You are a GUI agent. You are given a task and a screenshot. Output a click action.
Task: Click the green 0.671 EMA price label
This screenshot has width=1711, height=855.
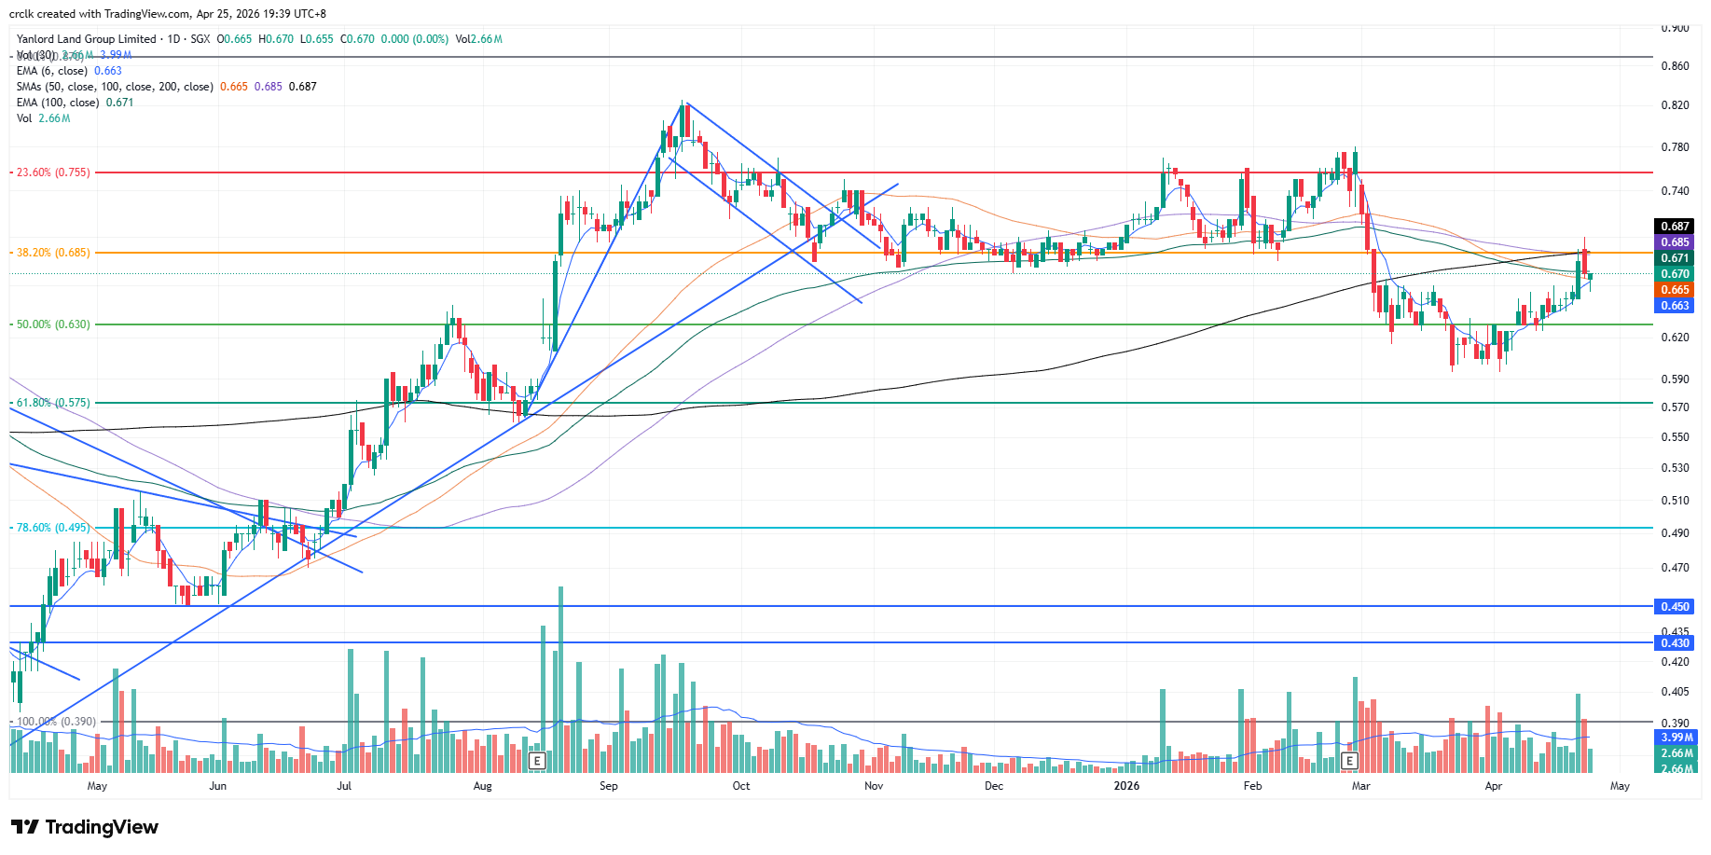point(1675,258)
